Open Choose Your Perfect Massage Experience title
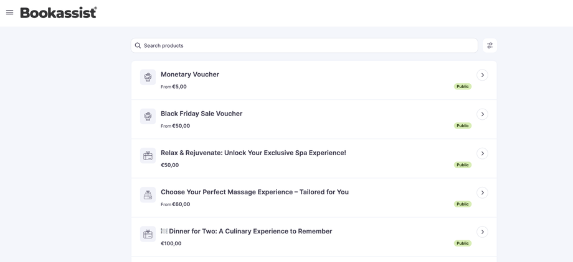 254,192
